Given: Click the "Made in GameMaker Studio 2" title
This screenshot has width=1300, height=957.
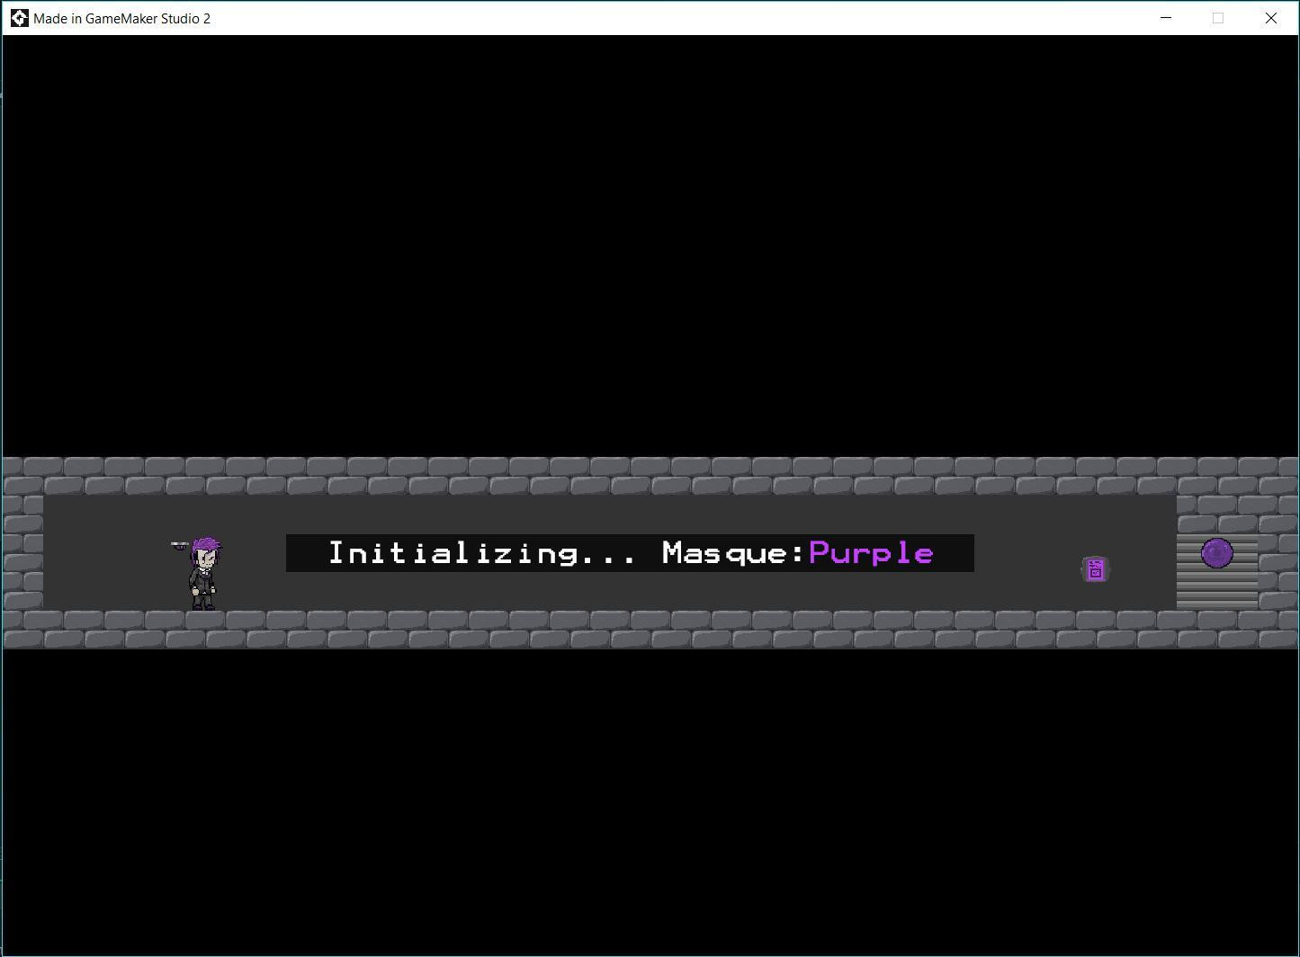Looking at the screenshot, I should tap(121, 18).
